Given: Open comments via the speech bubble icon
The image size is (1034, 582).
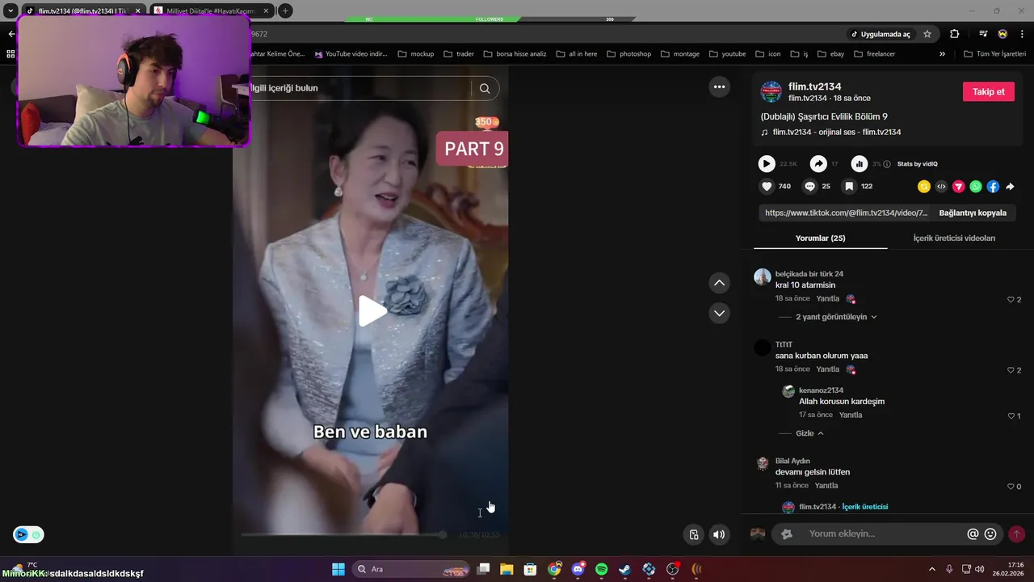Looking at the screenshot, I should pos(809,186).
